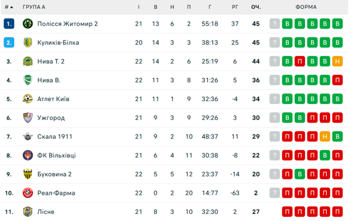The width and height of the screenshot is (349, 221).
Task: Click the ФК Вільхівці round crest
Action: (28, 155)
